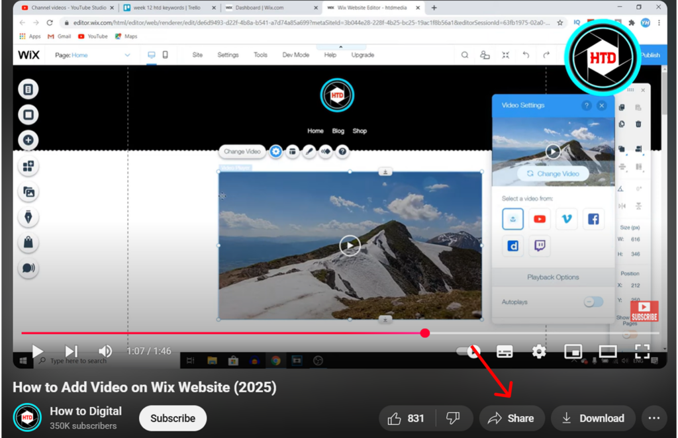Click the How to Digital channel avatar
The height and width of the screenshot is (438, 678).
(x=27, y=417)
